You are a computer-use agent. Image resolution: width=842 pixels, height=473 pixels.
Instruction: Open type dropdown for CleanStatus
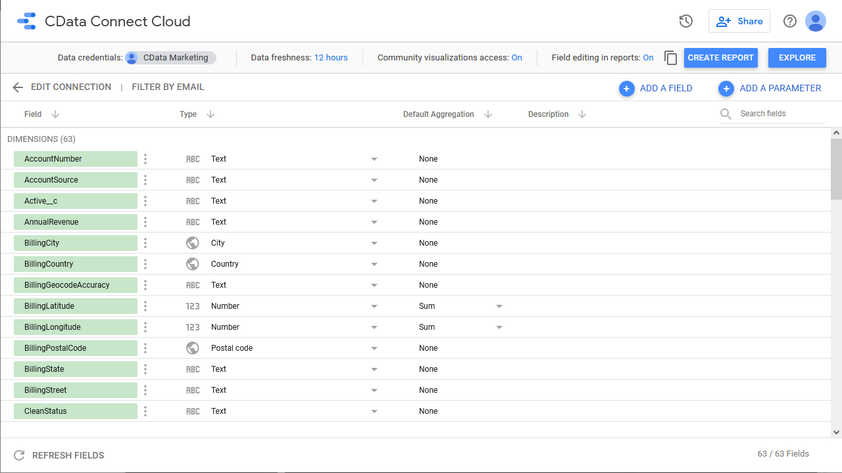pos(374,411)
